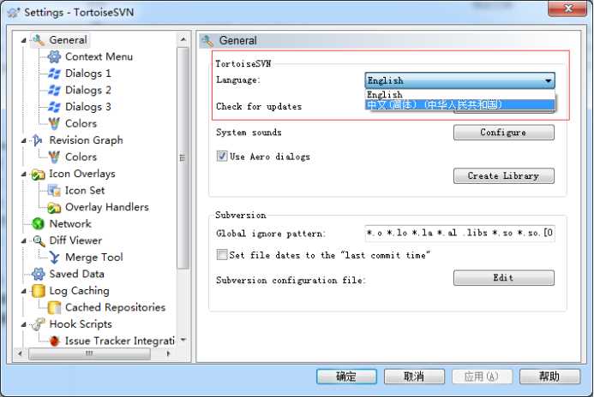Open the Language combo box arrow
594x397 pixels.
click(548, 80)
